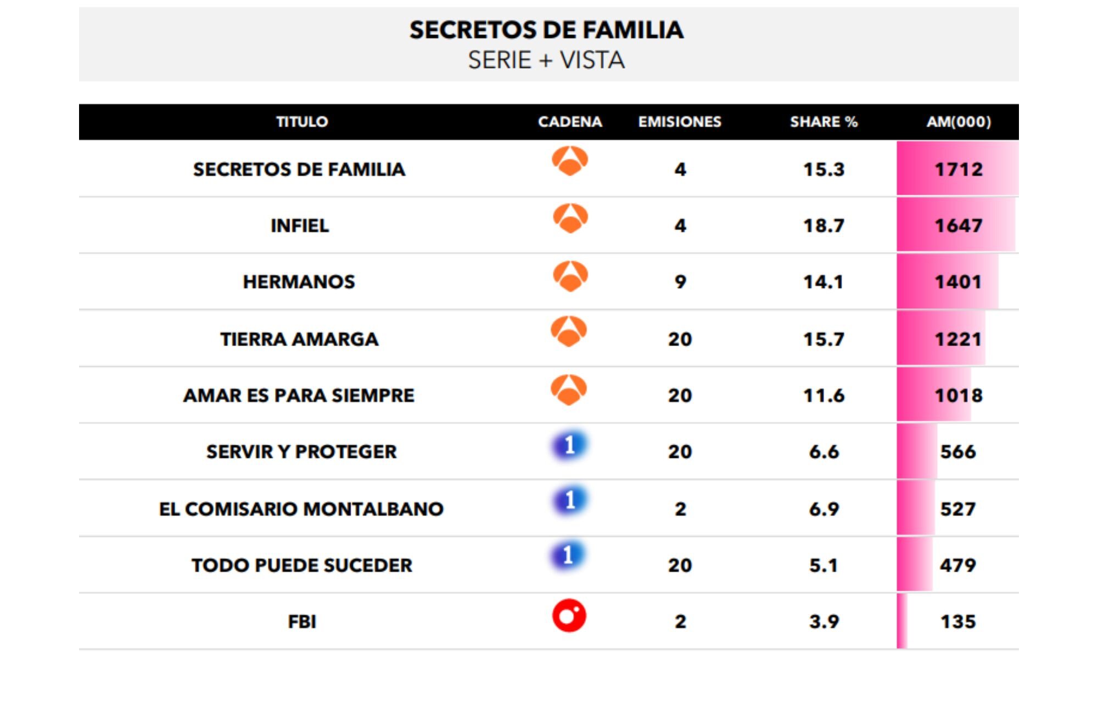Click the TITULO column header
The height and width of the screenshot is (713, 1098).
point(302,122)
